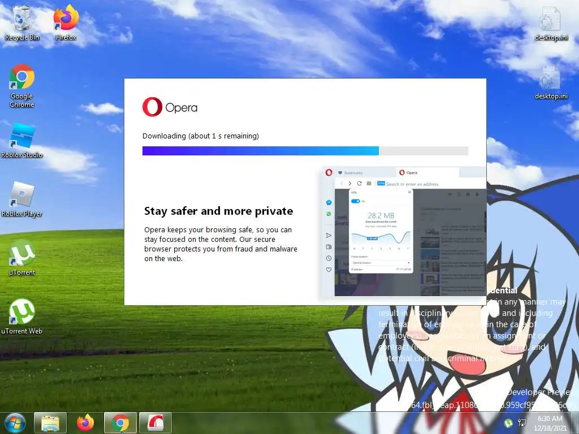Open File Explorer from the taskbar
Image resolution: width=579 pixels, height=434 pixels.
pyautogui.click(x=50, y=423)
